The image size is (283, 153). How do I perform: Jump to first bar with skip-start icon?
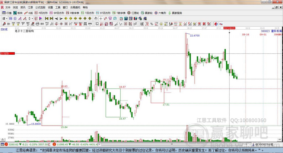[x=46, y=19]
